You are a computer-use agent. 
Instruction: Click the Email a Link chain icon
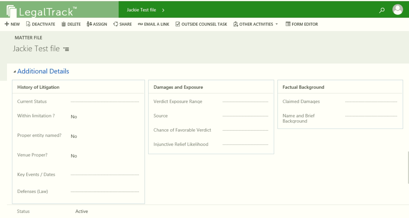click(141, 24)
